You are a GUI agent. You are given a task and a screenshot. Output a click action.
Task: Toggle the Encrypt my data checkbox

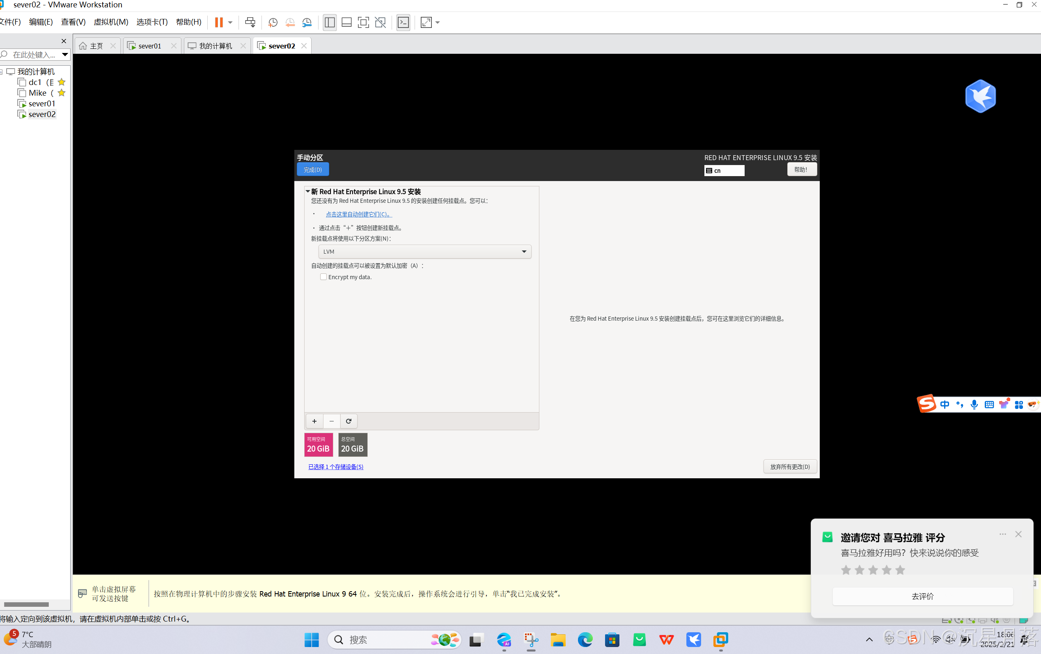point(323,277)
